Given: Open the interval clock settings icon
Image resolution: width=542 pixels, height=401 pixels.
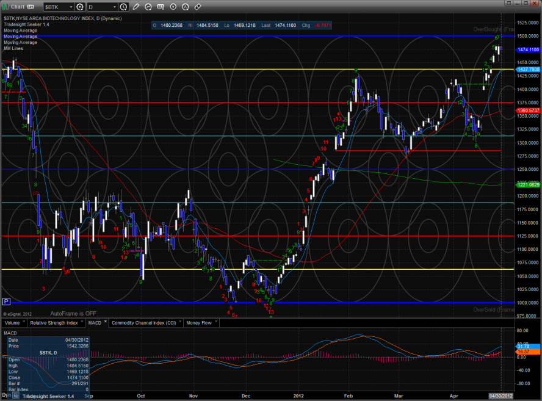Looking at the screenshot, I should tap(125, 7).
